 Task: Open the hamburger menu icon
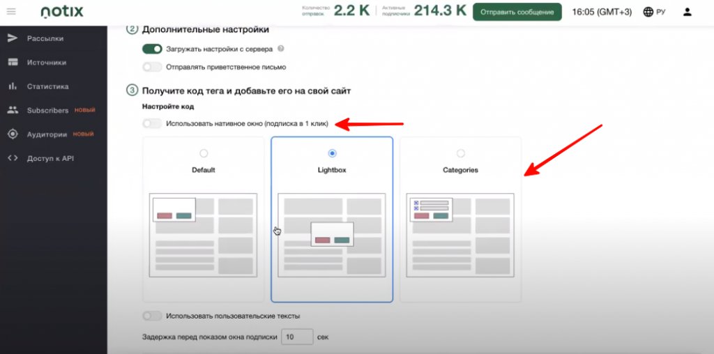[x=11, y=12]
